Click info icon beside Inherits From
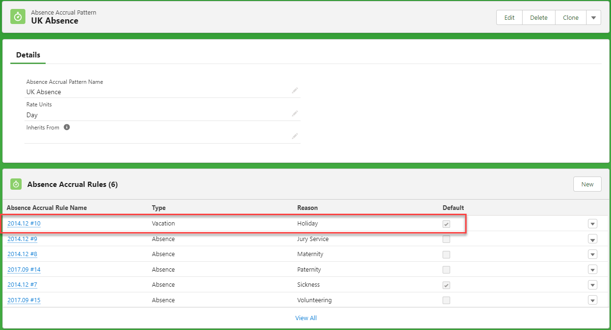This screenshot has height=330, width=611. (67, 127)
